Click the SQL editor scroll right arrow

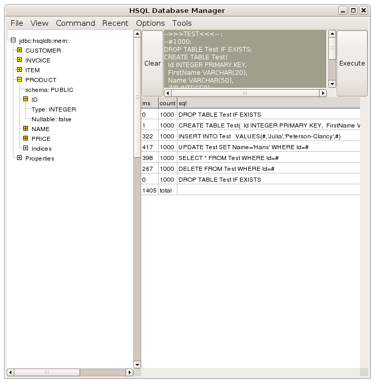point(323,93)
